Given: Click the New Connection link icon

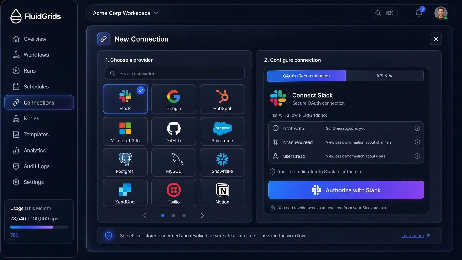Looking at the screenshot, I should (x=103, y=39).
